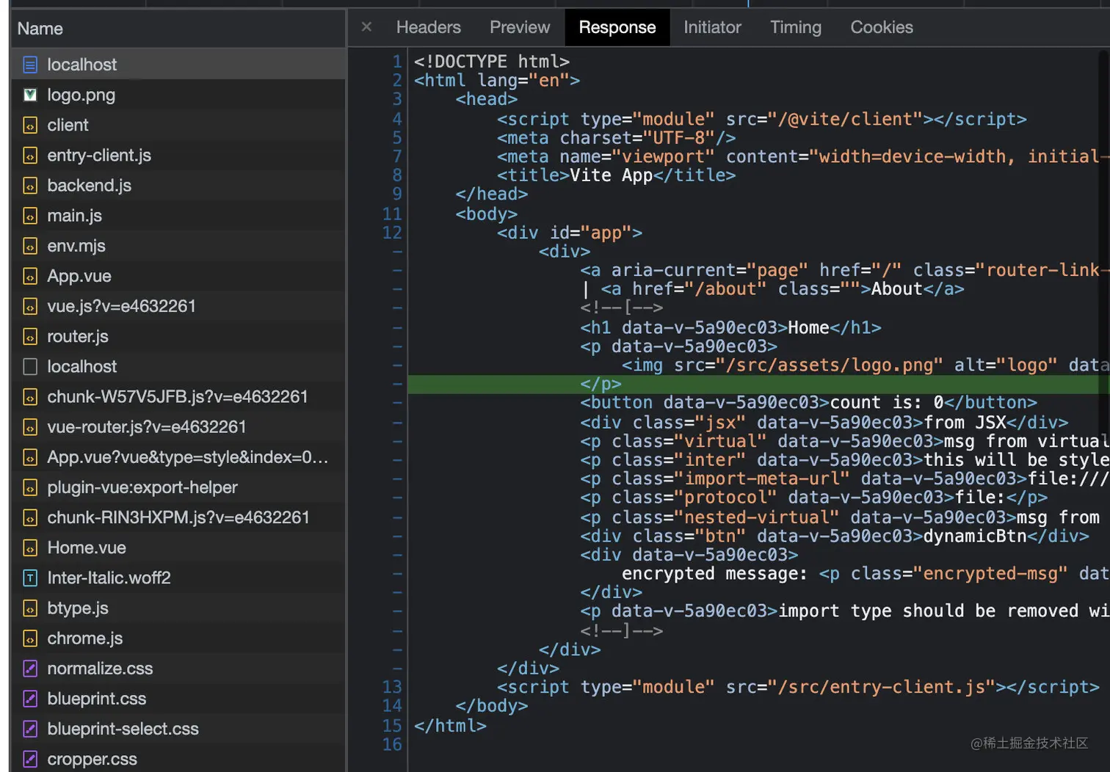Screen dimensions: 1110x772
Task: Close the request details pane
Action: pyautogui.click(x=366, y=27)
